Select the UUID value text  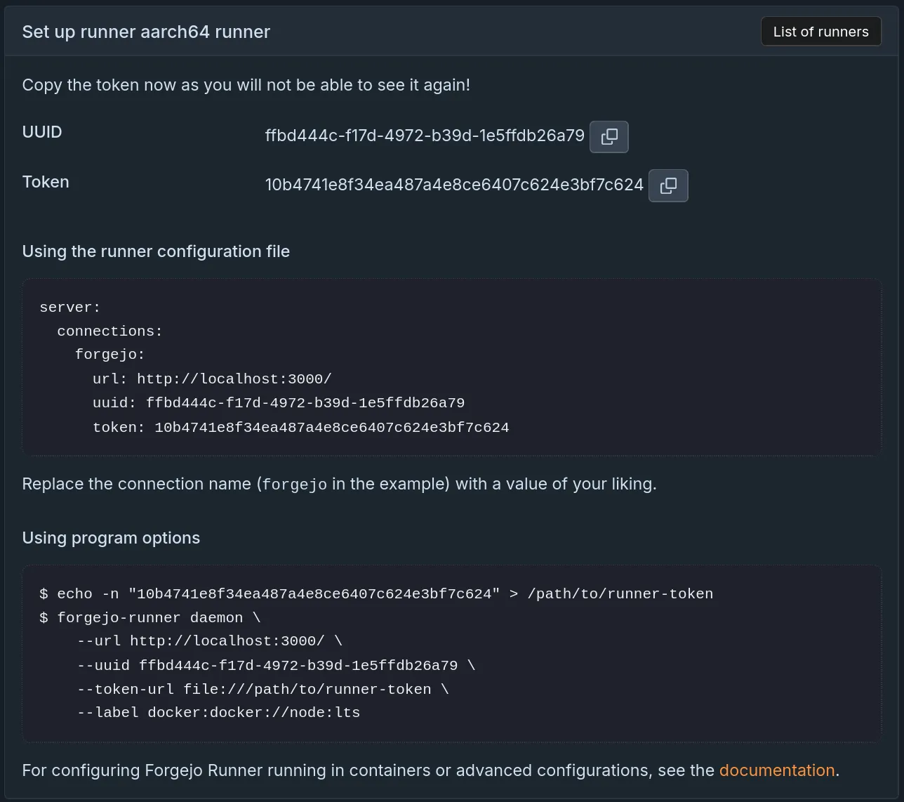coord(425,136)
